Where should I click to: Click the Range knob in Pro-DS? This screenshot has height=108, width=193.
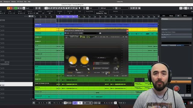tap(84, 60)
